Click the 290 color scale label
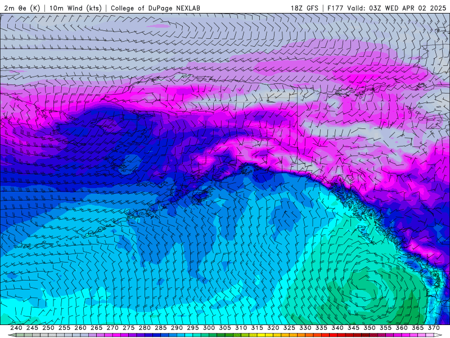This screenshot has width=450, height=338. coord(177,328)
